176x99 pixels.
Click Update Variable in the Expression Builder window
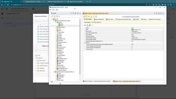[x=44, y=27]
